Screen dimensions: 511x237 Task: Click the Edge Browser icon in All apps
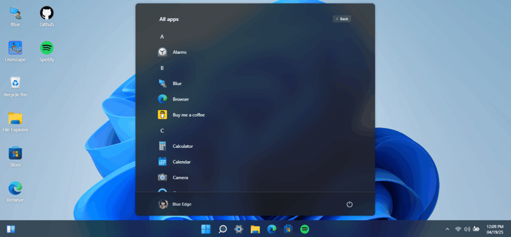click(162, 99)
